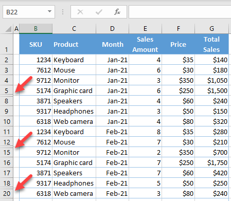Click the Cancel X icon in formula bar
The width and height of the screenshot is (231, 201).
80,12
